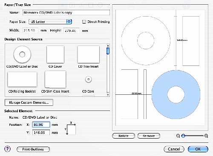Click the 'Design Element Source' heading
Screen dimensions: 213x156
pos(23,39)
